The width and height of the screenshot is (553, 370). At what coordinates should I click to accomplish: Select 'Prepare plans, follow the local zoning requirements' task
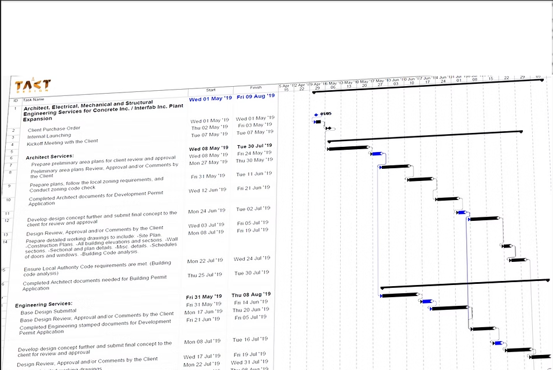(x=96, y=184)
